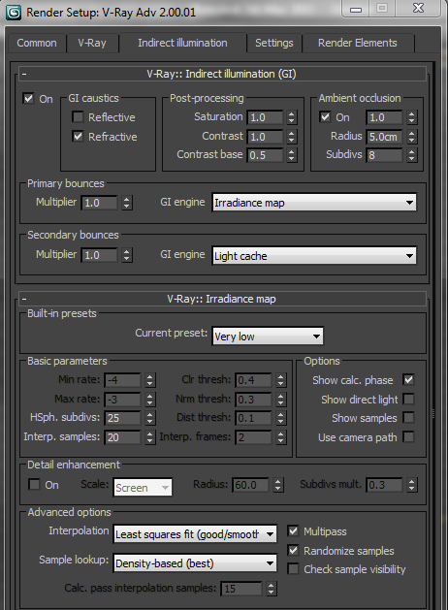Viewport: 448px width, 610px height.
Task: Adjust Interp. samples spinner arrows
Action: pyautogui.click(x=150, y=437)
